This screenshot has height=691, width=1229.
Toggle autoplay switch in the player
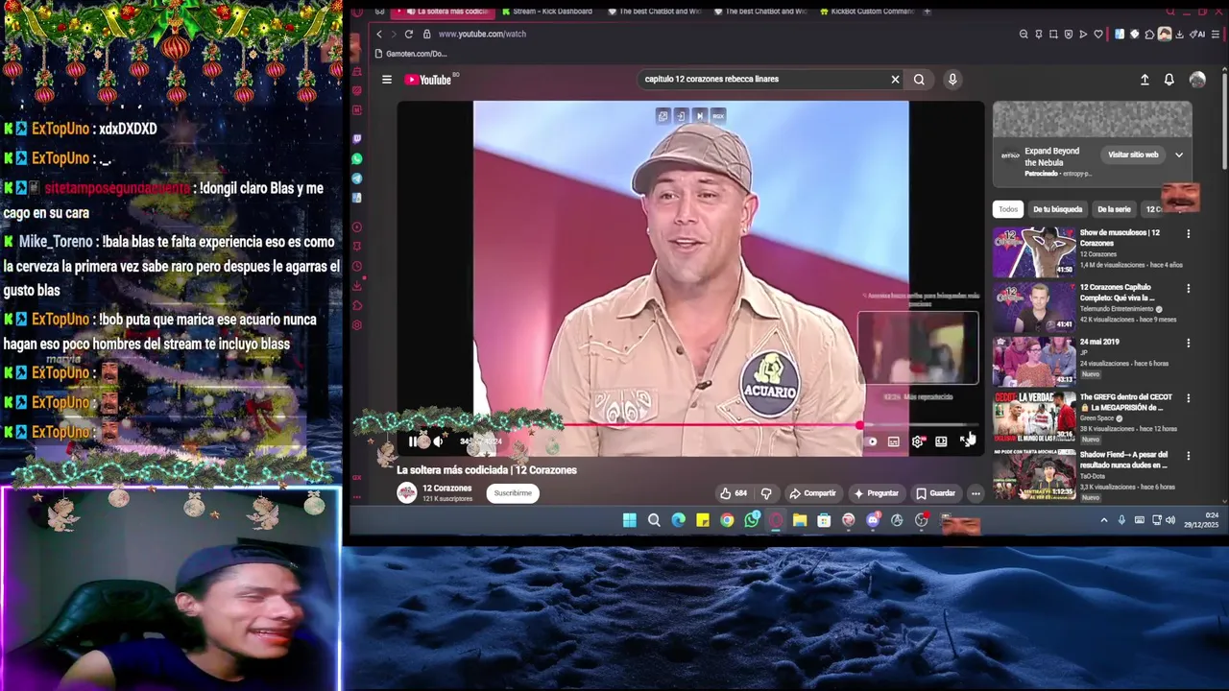(x=871, y=441)
